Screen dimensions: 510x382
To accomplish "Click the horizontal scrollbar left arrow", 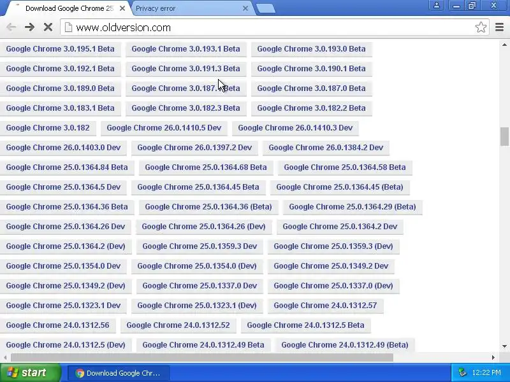I will [x=5, y=357].
